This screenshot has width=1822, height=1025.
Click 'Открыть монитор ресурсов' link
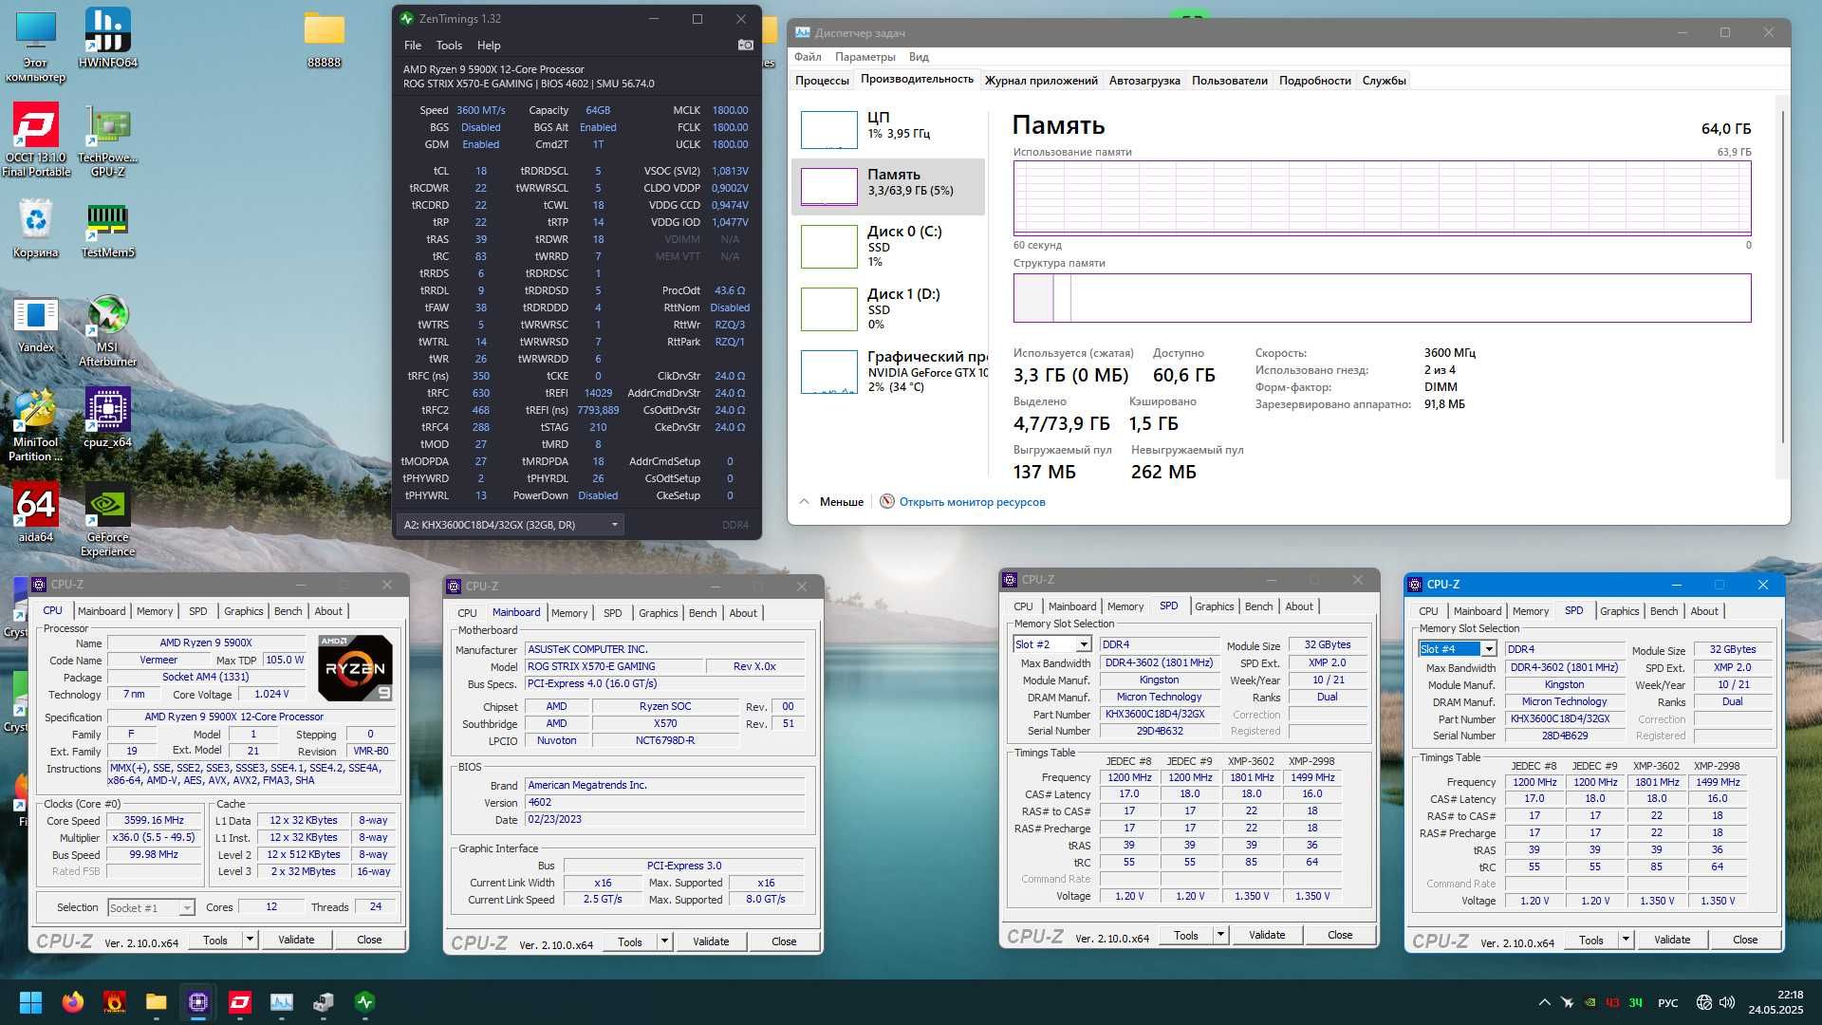[972, 502]
